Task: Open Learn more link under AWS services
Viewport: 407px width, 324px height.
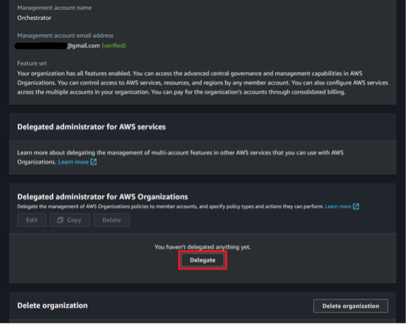Action: tap(73, 162)
